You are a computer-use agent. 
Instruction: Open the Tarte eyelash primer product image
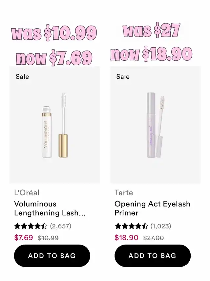tap(155, 125)
